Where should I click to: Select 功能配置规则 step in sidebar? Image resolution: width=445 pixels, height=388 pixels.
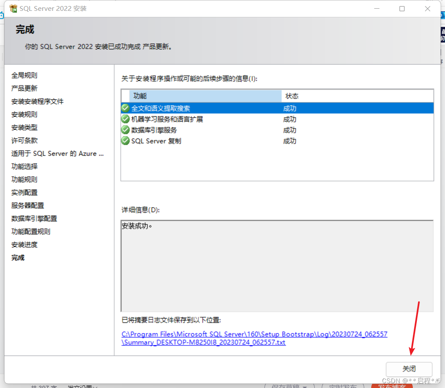[x=31, y=231]
